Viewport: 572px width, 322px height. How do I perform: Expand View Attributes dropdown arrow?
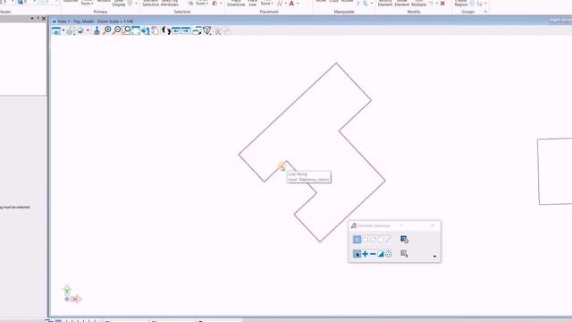[63, 30]
